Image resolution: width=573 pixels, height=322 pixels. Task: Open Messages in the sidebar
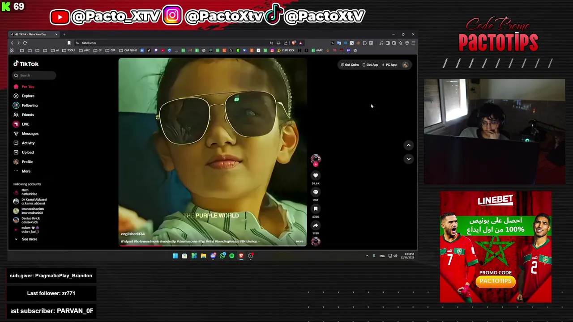tap(26, 133)
